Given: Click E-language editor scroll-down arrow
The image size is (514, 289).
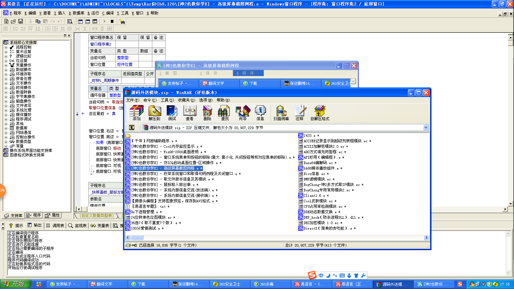Looking at the screenshot, I should click(511, 204).
